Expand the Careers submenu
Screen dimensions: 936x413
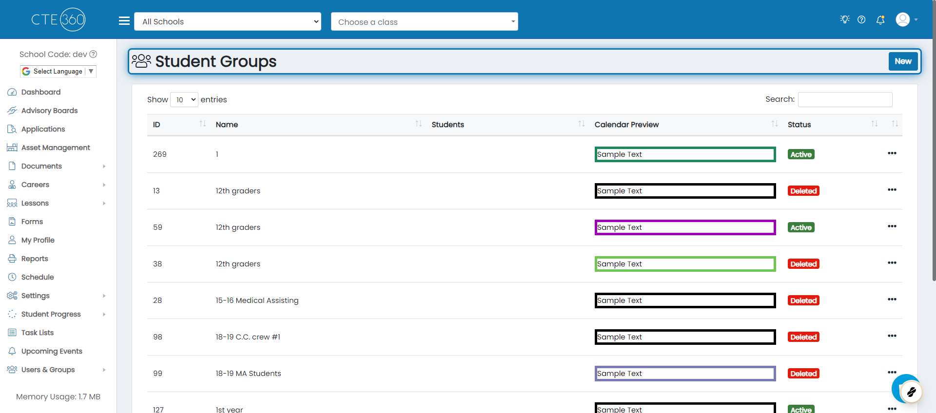point(104,185)
